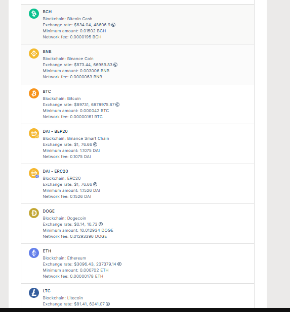Click the Dogecoin icon
This screenshot has width=290, height=312.
click(x=34, y=213)
